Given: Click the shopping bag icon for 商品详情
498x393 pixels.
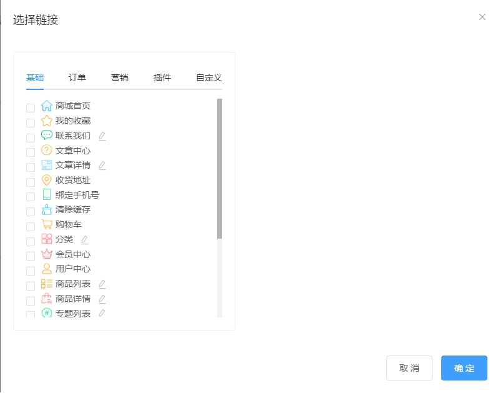Looking at the screenshot, I should coord(47,298).
